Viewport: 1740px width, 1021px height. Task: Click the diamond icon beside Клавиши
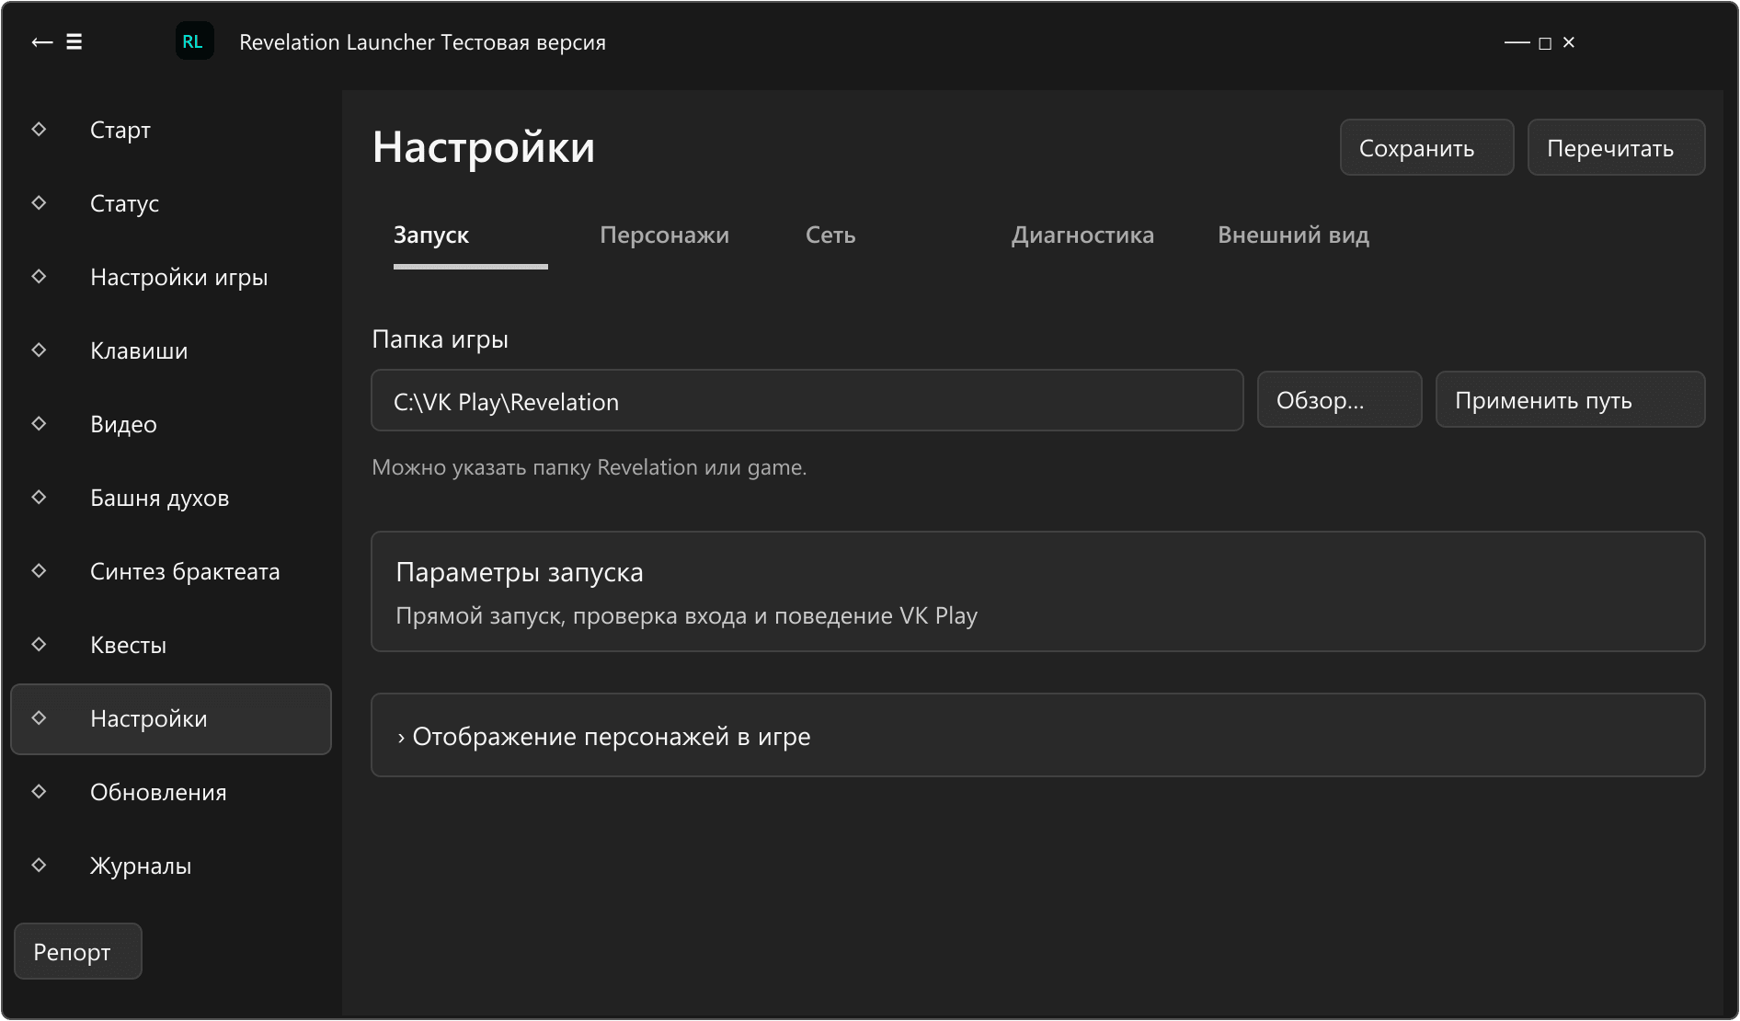click(39, 350)
